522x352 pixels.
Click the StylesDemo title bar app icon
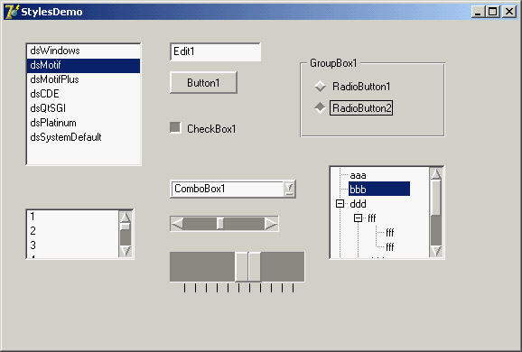(12, 12)
